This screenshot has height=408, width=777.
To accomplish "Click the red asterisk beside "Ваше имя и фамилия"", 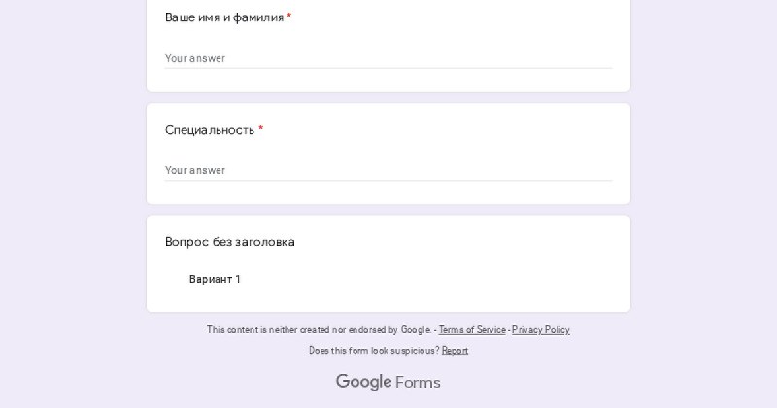I will pyautogui.click(x=288, y=17).
